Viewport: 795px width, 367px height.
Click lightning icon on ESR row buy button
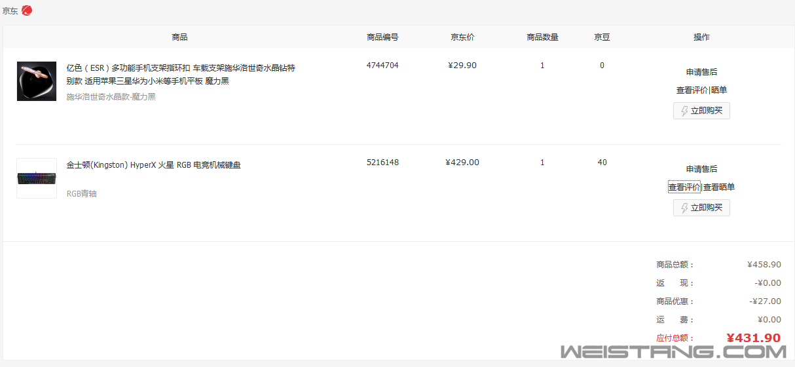click(684, 111)
